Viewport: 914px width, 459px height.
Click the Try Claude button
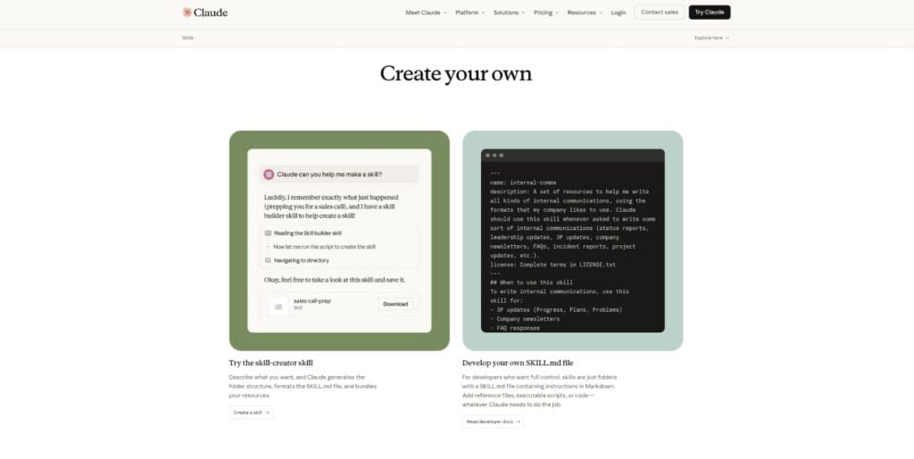click(x=709, y=12)
